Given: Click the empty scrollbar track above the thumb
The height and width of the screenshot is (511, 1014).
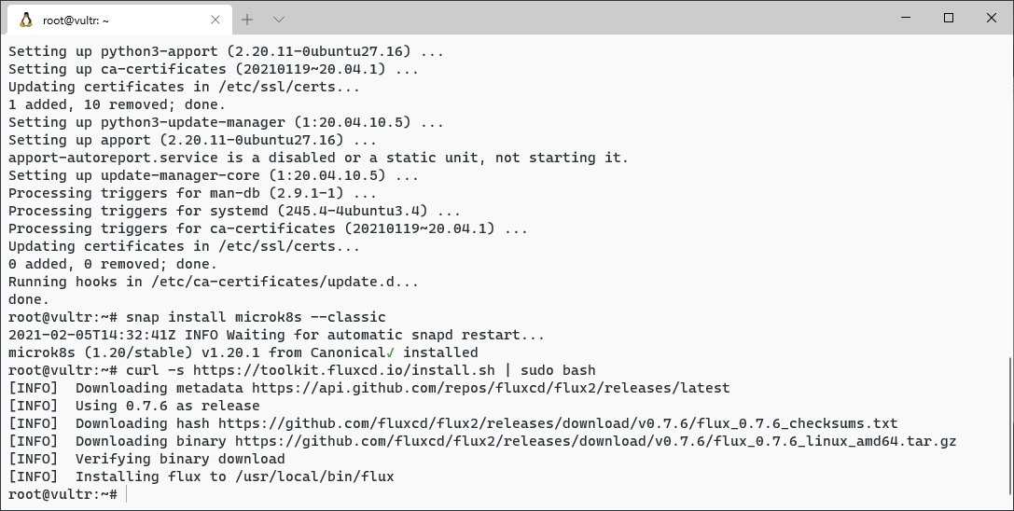Looking at the screenshot, I should [1009, 194].
